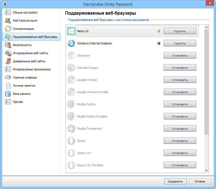
Task: Click the Mozilla Firefox Portable icon
Action: pos(71,116)
